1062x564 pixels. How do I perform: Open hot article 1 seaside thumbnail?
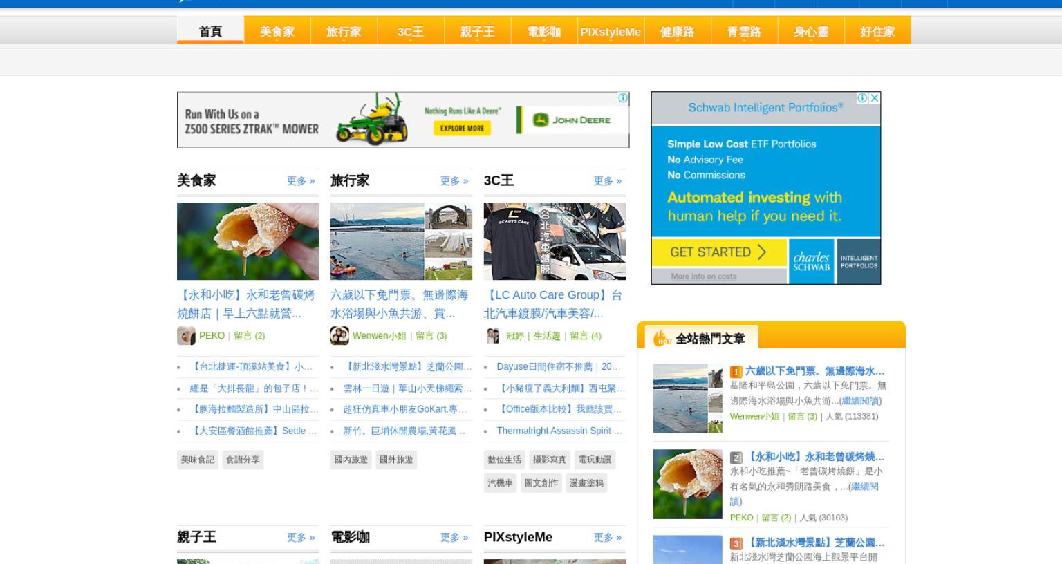688,398
